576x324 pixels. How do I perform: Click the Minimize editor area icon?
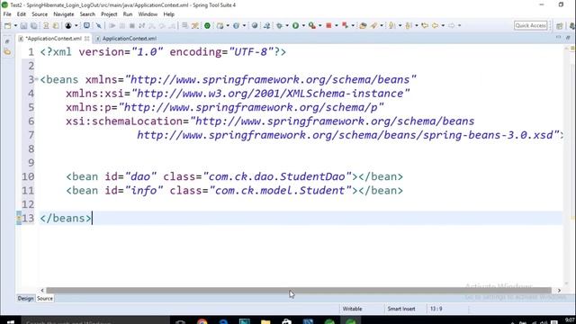coord(558,38)
